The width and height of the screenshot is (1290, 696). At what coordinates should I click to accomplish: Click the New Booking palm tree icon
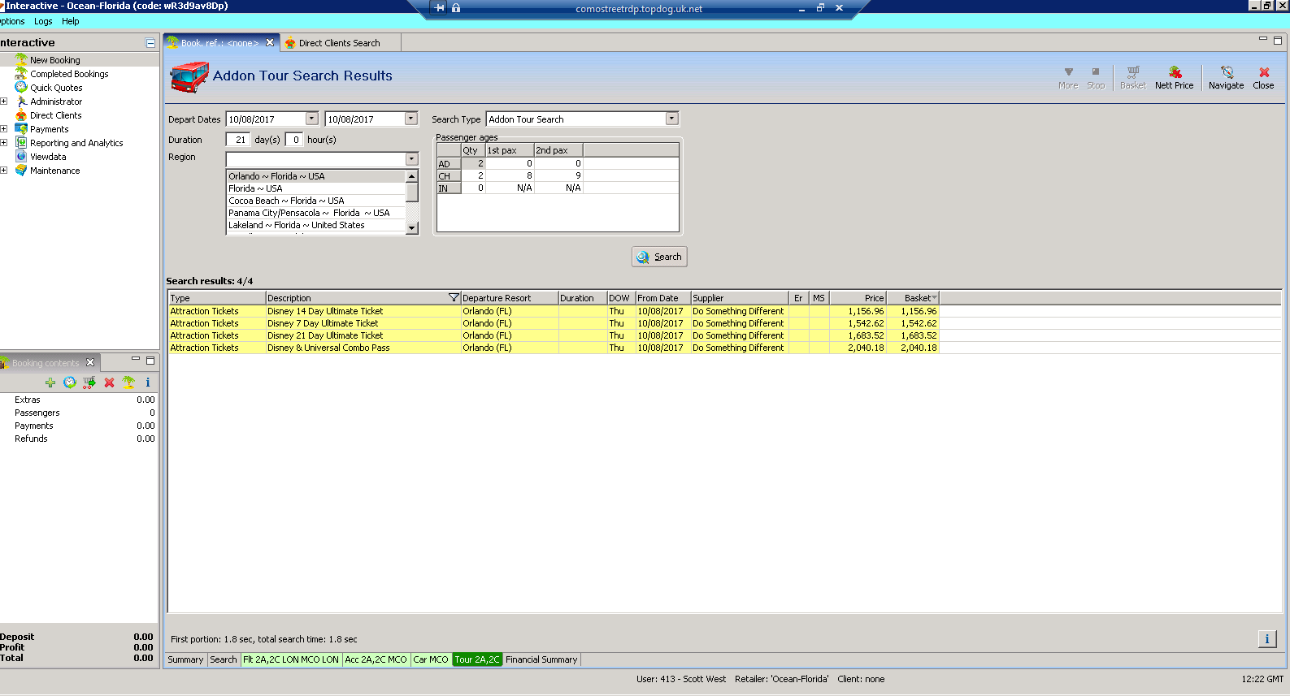click(x=21, y=59)
